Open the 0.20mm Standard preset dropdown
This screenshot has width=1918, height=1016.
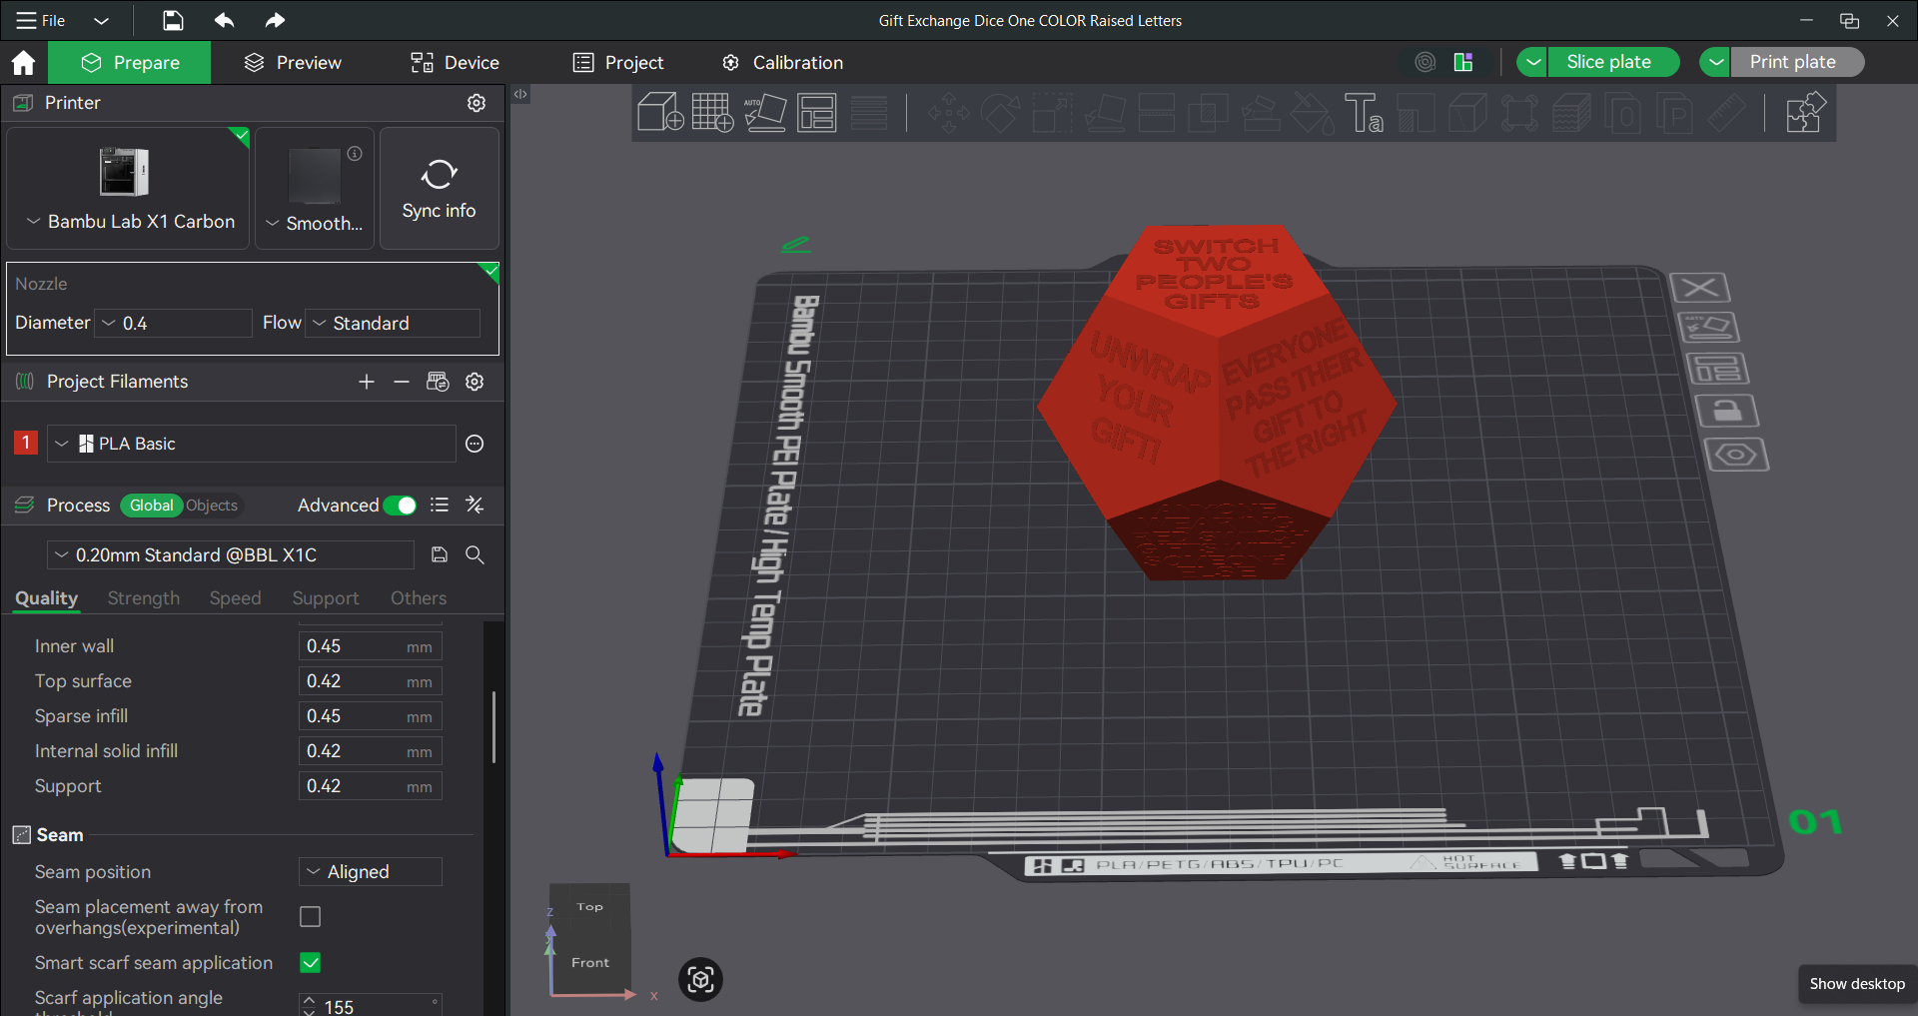tap(231, 554)
